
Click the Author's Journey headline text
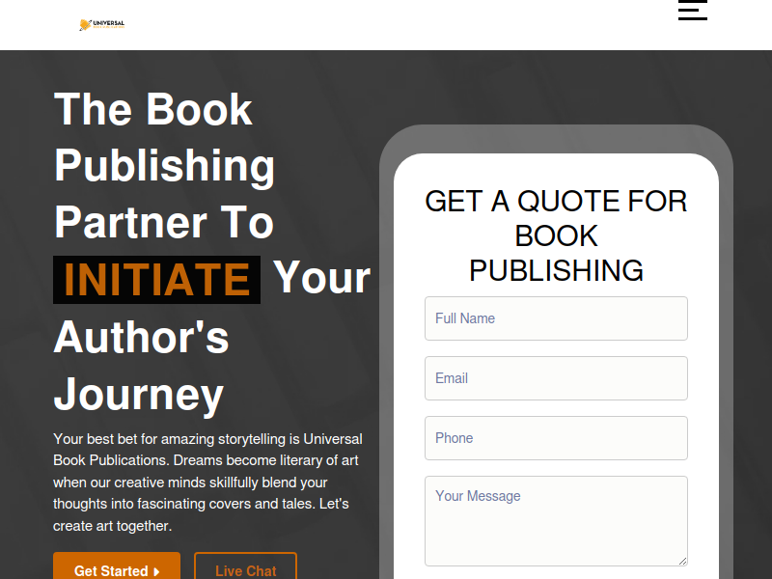pos(141,366)
